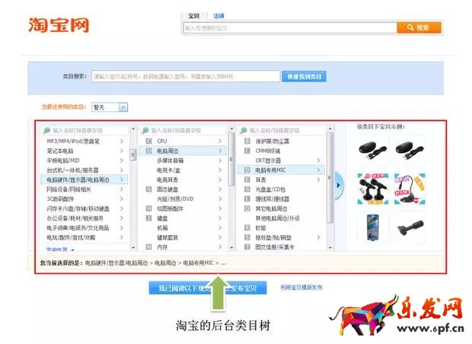Viewport: 472px width, 344px height.
Task: Click the orange 搜索 search button
Action: (x=418, y=28)
